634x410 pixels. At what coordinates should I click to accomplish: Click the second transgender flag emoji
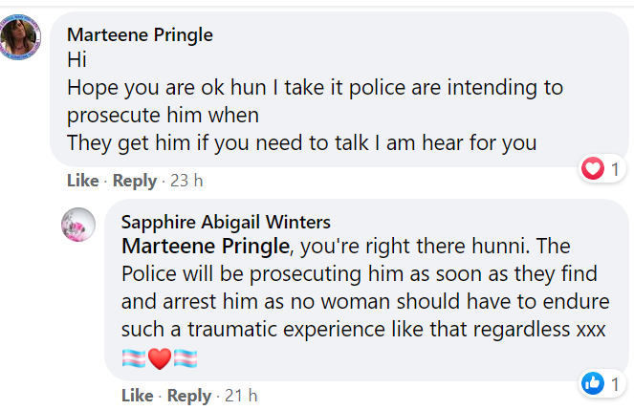coord(186,358)
